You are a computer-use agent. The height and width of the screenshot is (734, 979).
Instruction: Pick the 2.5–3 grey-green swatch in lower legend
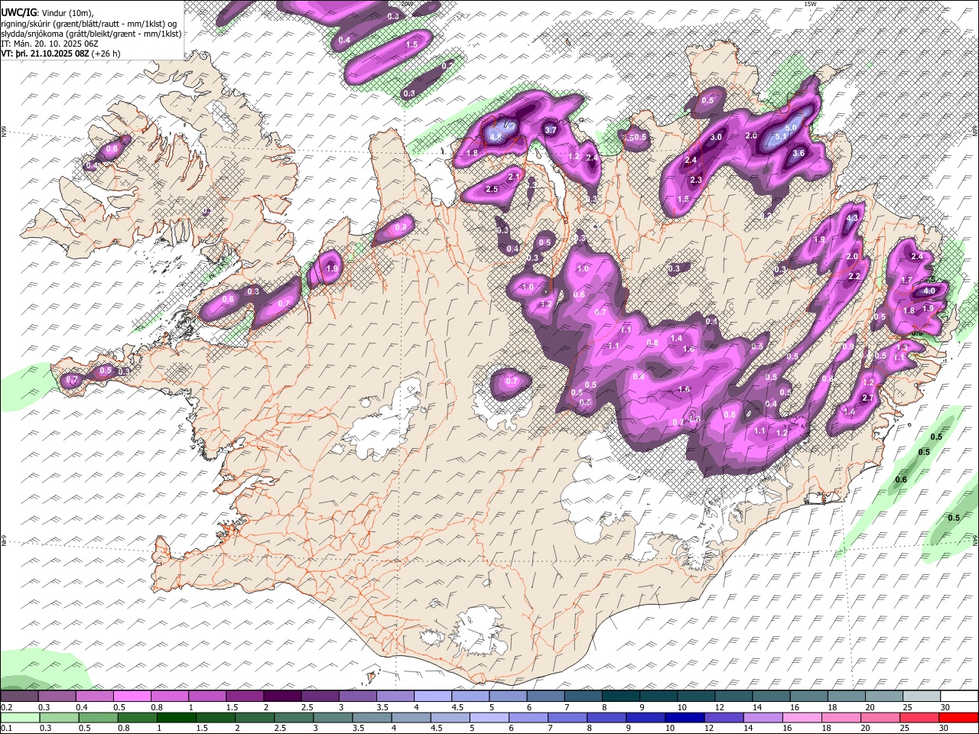click(x=294, y=717)
